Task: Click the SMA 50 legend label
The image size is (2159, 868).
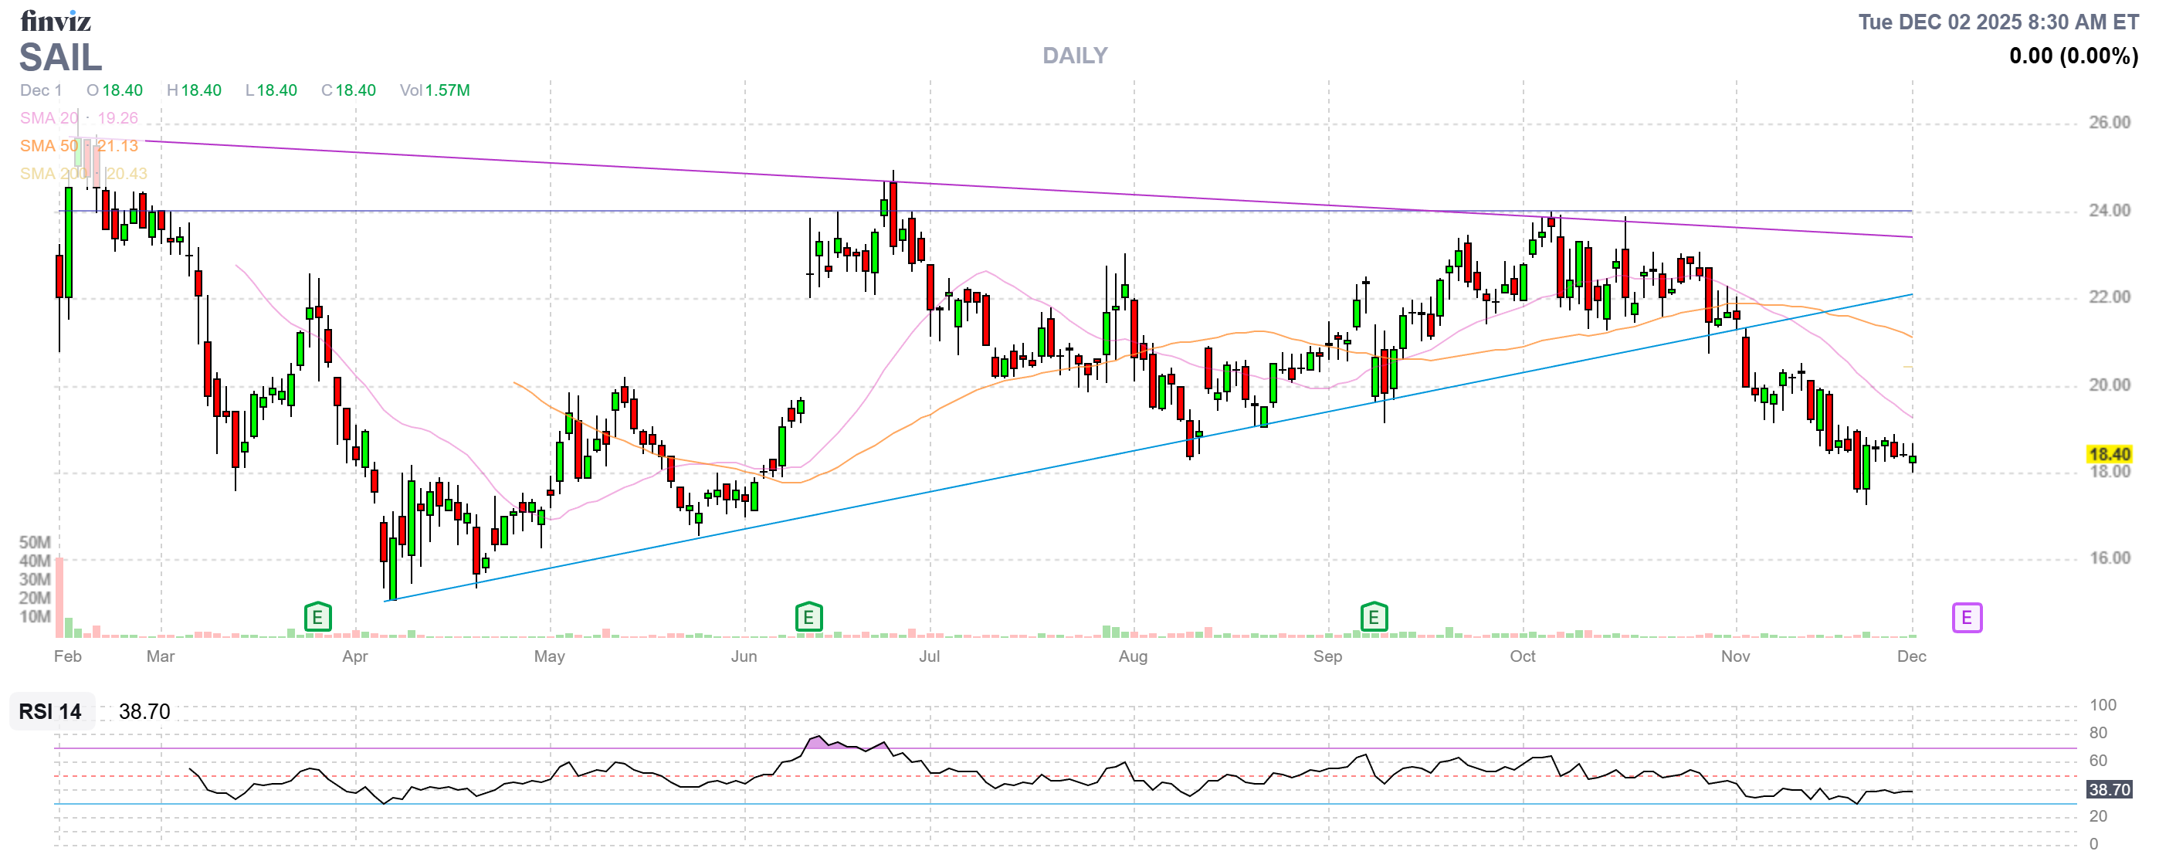Action: pos(49,146)
